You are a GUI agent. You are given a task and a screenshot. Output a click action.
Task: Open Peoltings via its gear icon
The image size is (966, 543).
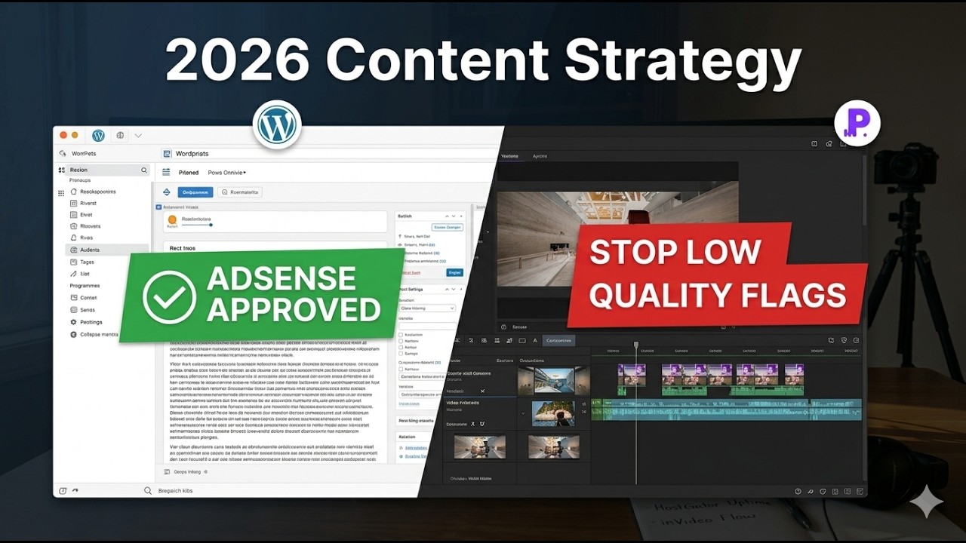coord(73,322)
